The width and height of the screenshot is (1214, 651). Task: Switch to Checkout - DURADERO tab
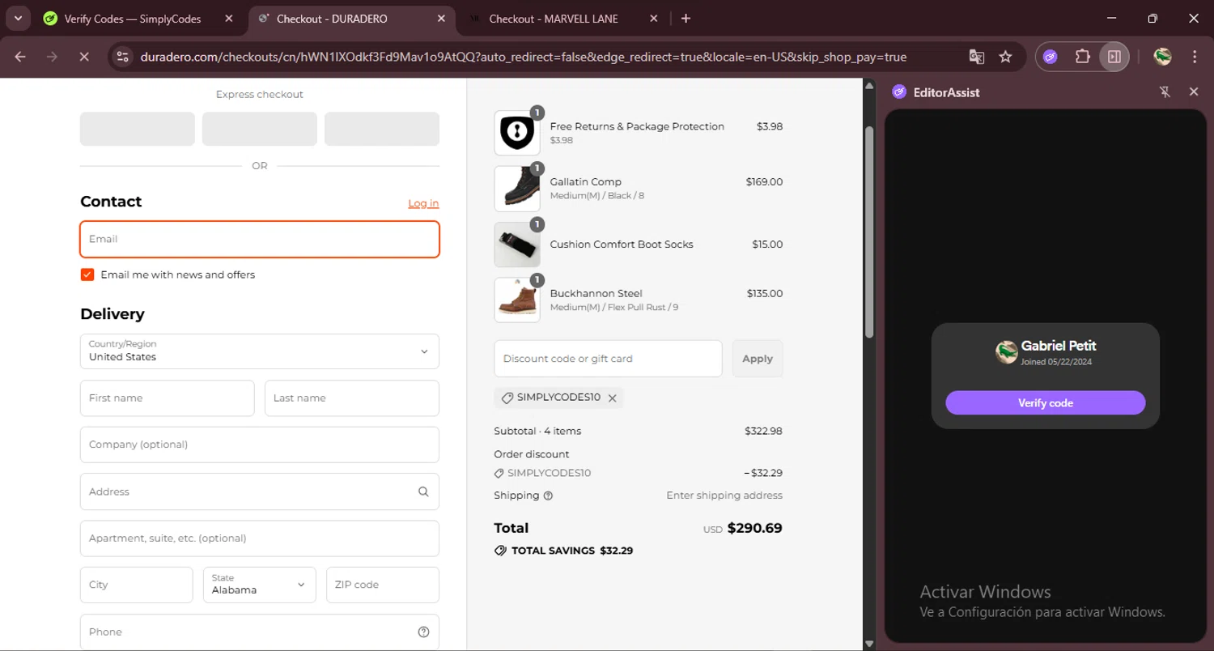353,19
